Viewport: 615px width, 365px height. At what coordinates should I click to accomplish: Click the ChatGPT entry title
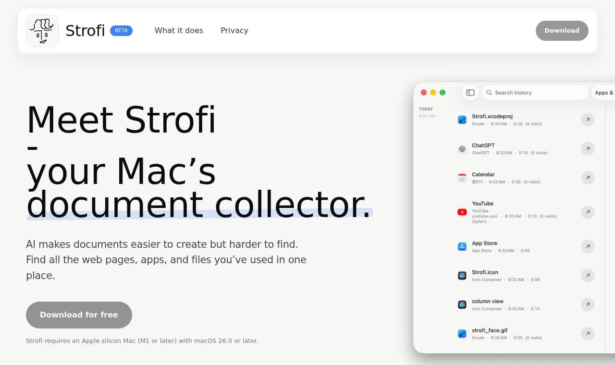[483, 146]
